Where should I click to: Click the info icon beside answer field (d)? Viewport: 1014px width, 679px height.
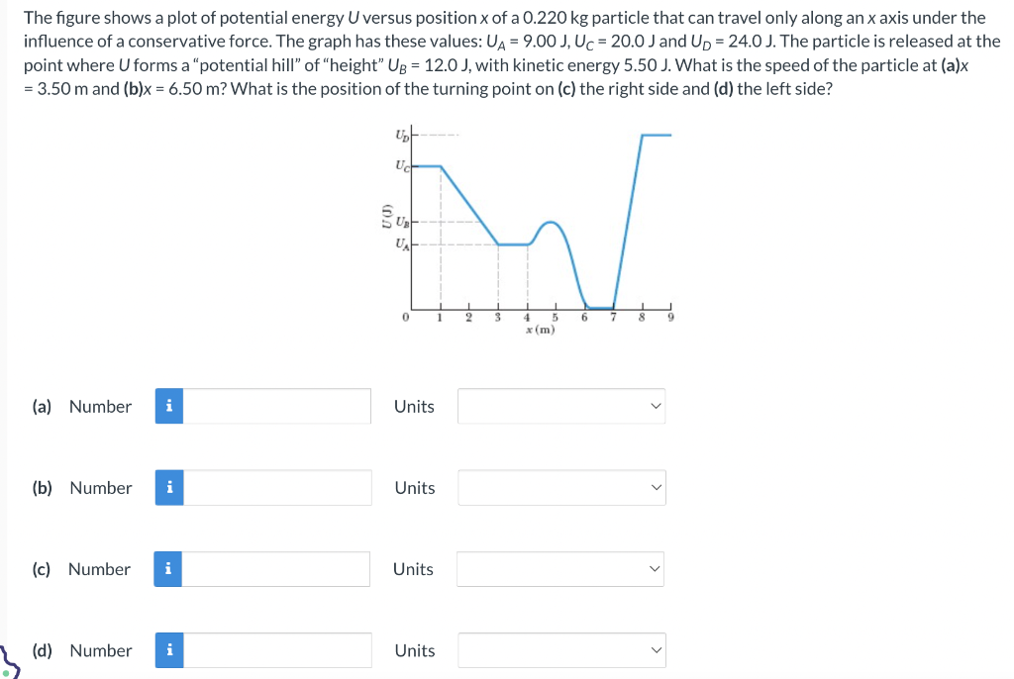pyautogui.click(x=168, y=650)
